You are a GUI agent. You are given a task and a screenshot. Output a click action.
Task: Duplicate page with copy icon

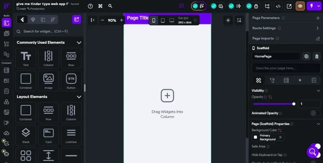307,56
